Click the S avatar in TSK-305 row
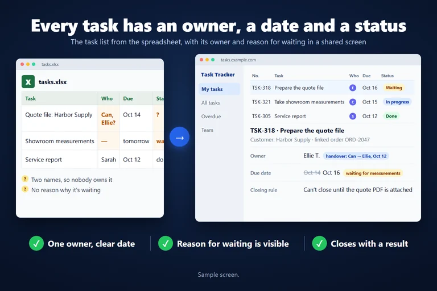This screenshot has height=291, width=437. [353, 116]
